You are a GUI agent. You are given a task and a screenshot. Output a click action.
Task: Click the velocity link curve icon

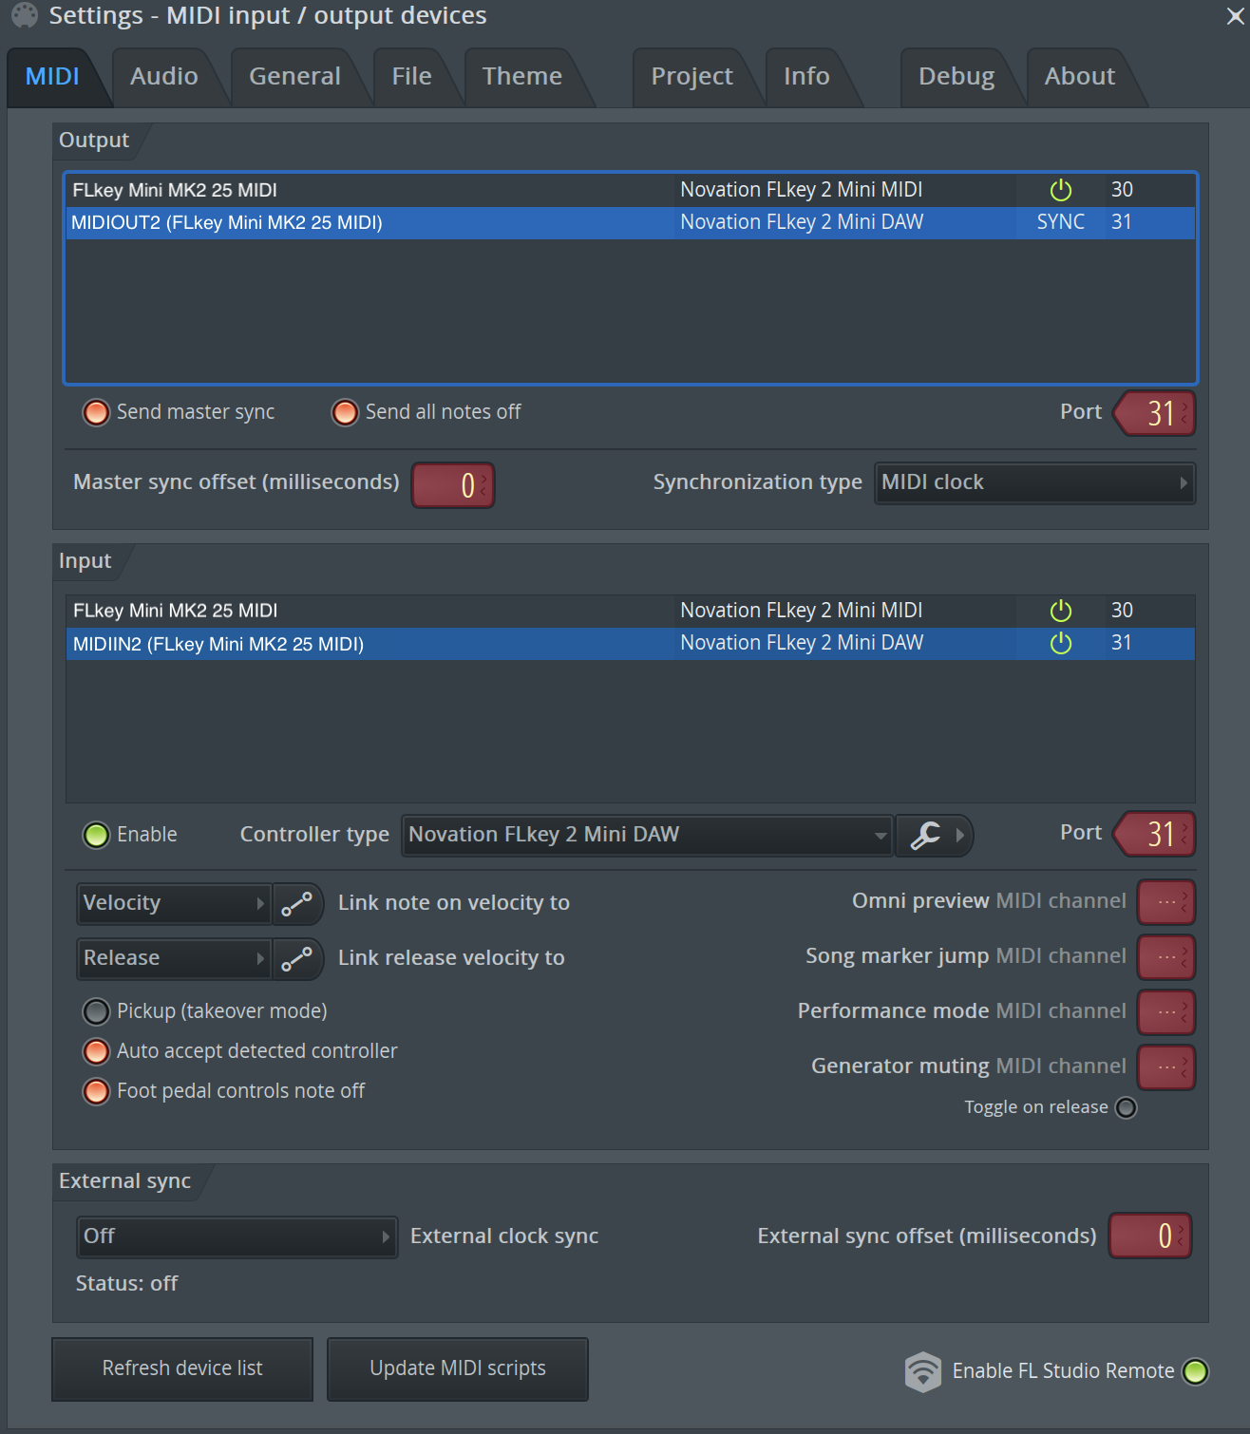(x=297, y=903)
